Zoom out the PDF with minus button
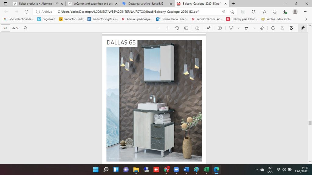312x175 pixels. click(158, 28)
